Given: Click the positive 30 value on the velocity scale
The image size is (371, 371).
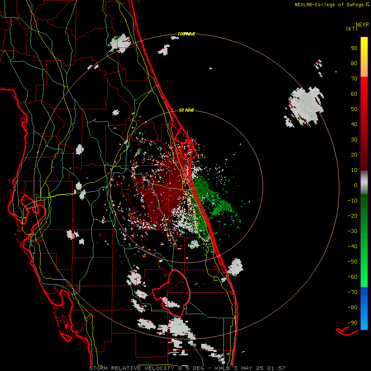Looking at the screenshot, I should (354, 140).
